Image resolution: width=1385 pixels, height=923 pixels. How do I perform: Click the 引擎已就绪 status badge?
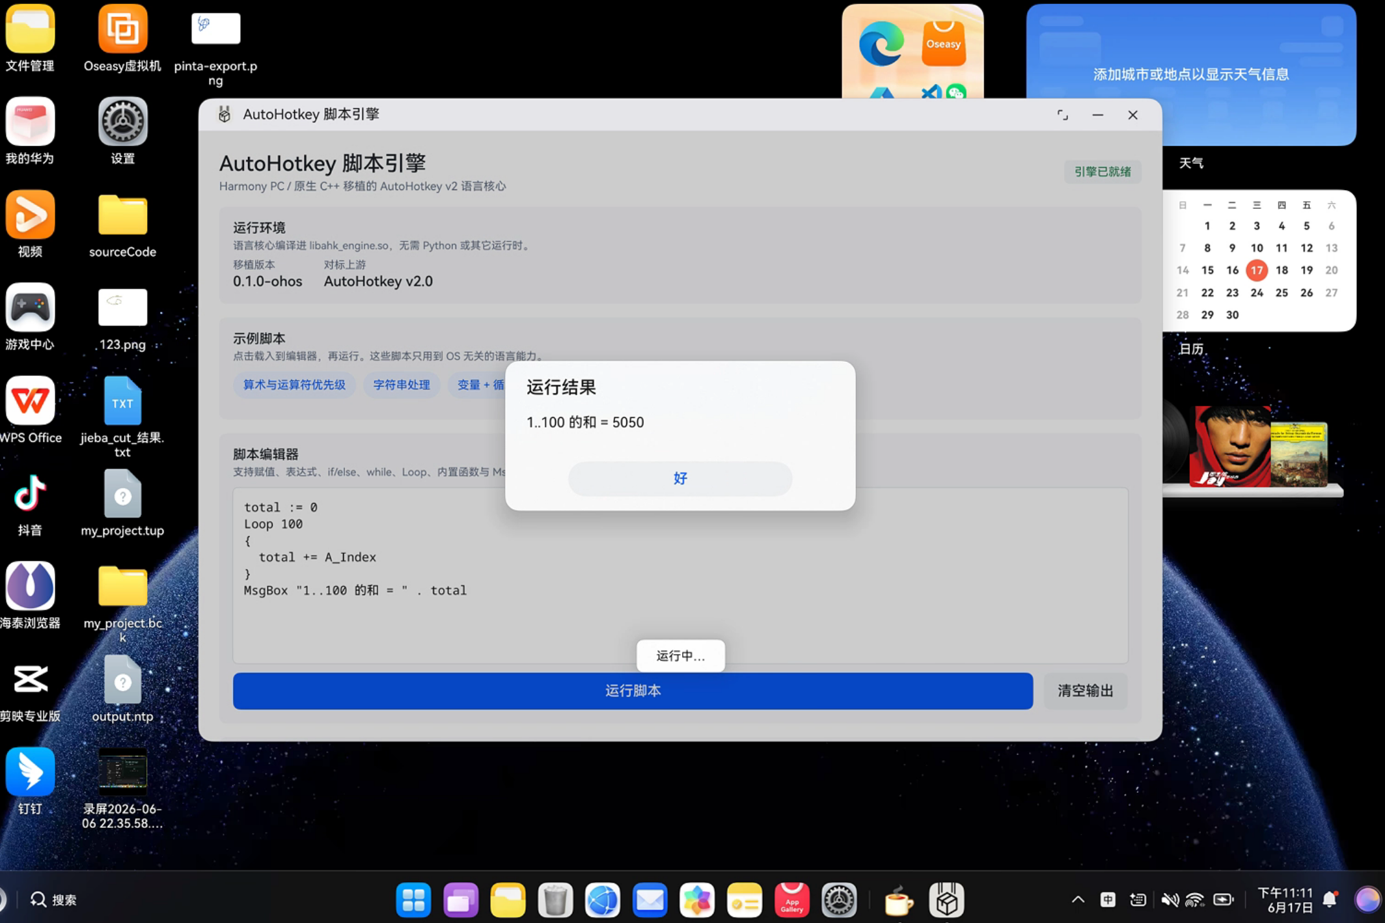[1102, 172]
